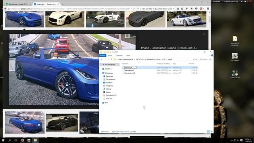Screen dimensions: 254x143
Task: Switch to the surano gta v browser tab
Action: [x=46, y=4]
